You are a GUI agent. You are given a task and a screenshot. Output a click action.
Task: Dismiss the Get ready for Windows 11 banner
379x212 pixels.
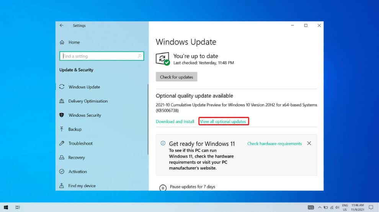click(x=309, y=144)
